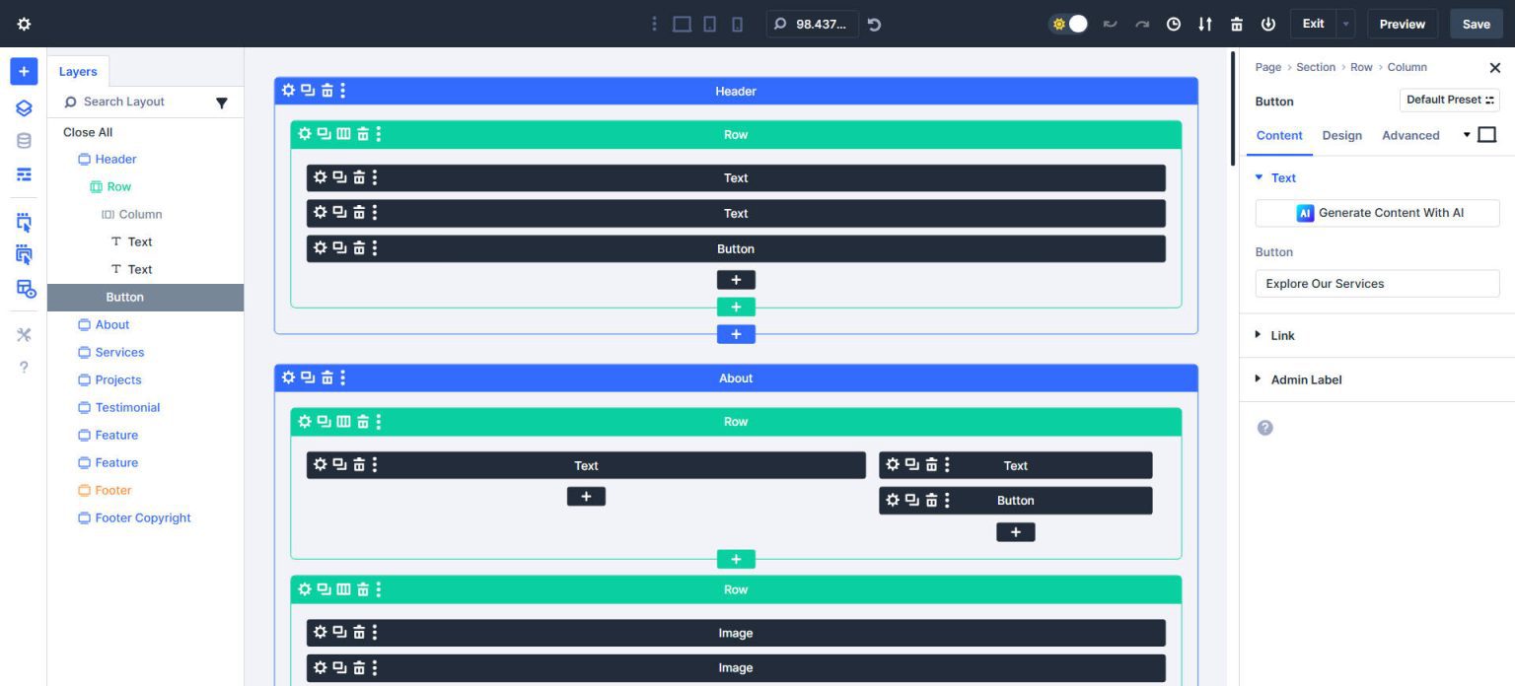Open Layers view from left sidebar
Image resolution: width=1515 pixels, height=686 pixels.
click(24, 107)
